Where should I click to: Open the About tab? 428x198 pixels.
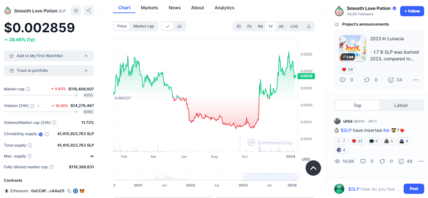pyautogui.click(x=198, y=8)
